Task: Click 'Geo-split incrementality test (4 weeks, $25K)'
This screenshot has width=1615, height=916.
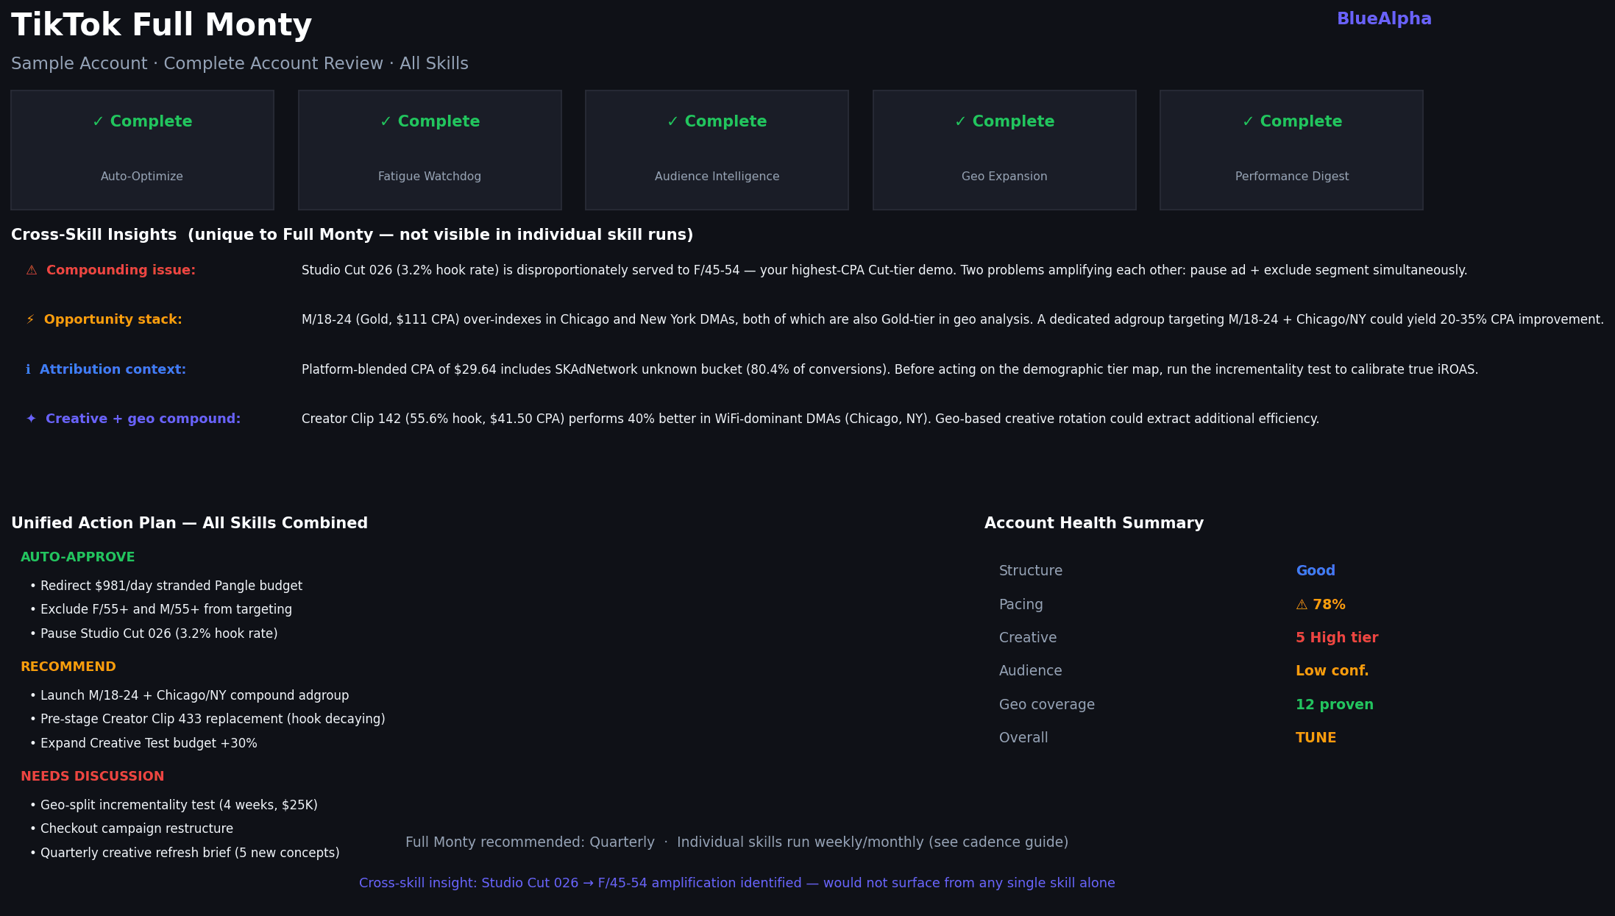Action: pos(174,805)
